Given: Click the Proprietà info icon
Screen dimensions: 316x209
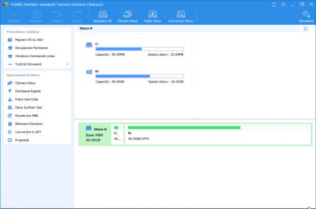Looking at the screenshot, I should 10,140.
